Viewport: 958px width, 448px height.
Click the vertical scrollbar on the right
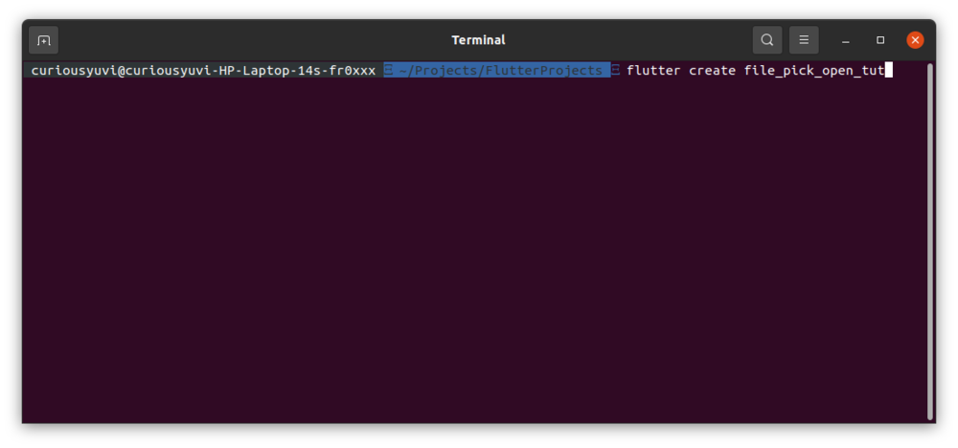[929, 239]
